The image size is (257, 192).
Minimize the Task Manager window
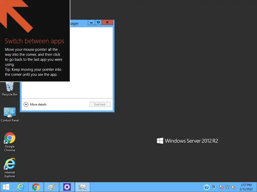click(x=91, y=22)
